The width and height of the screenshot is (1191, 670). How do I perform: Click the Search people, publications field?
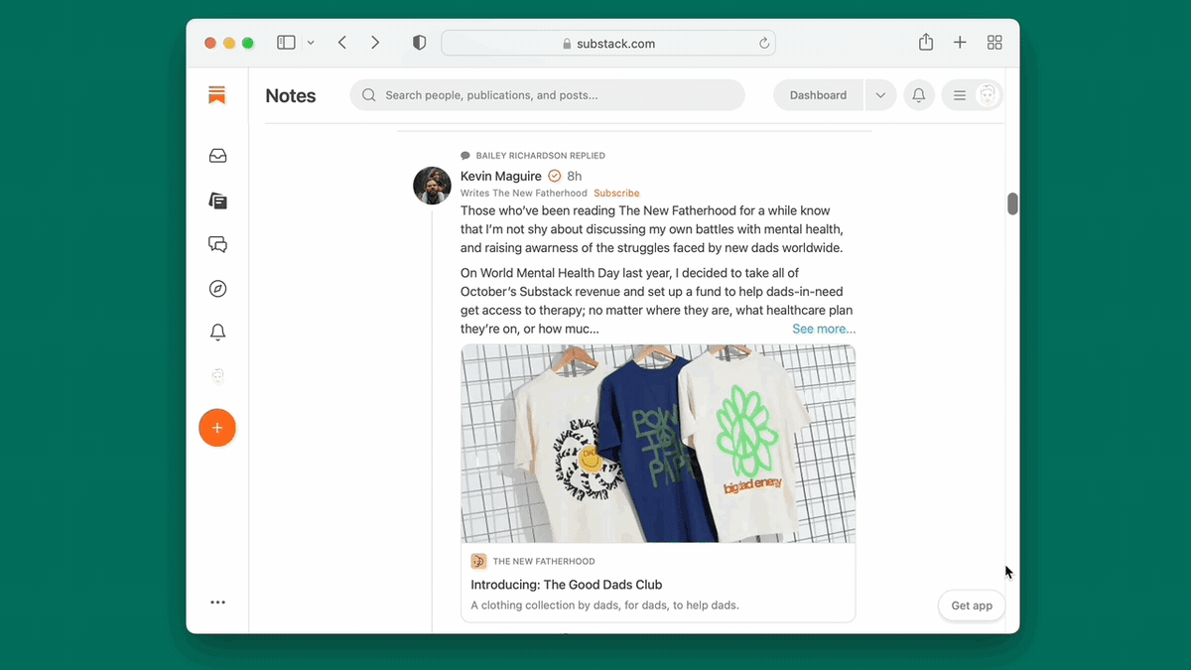pos(547,95)
